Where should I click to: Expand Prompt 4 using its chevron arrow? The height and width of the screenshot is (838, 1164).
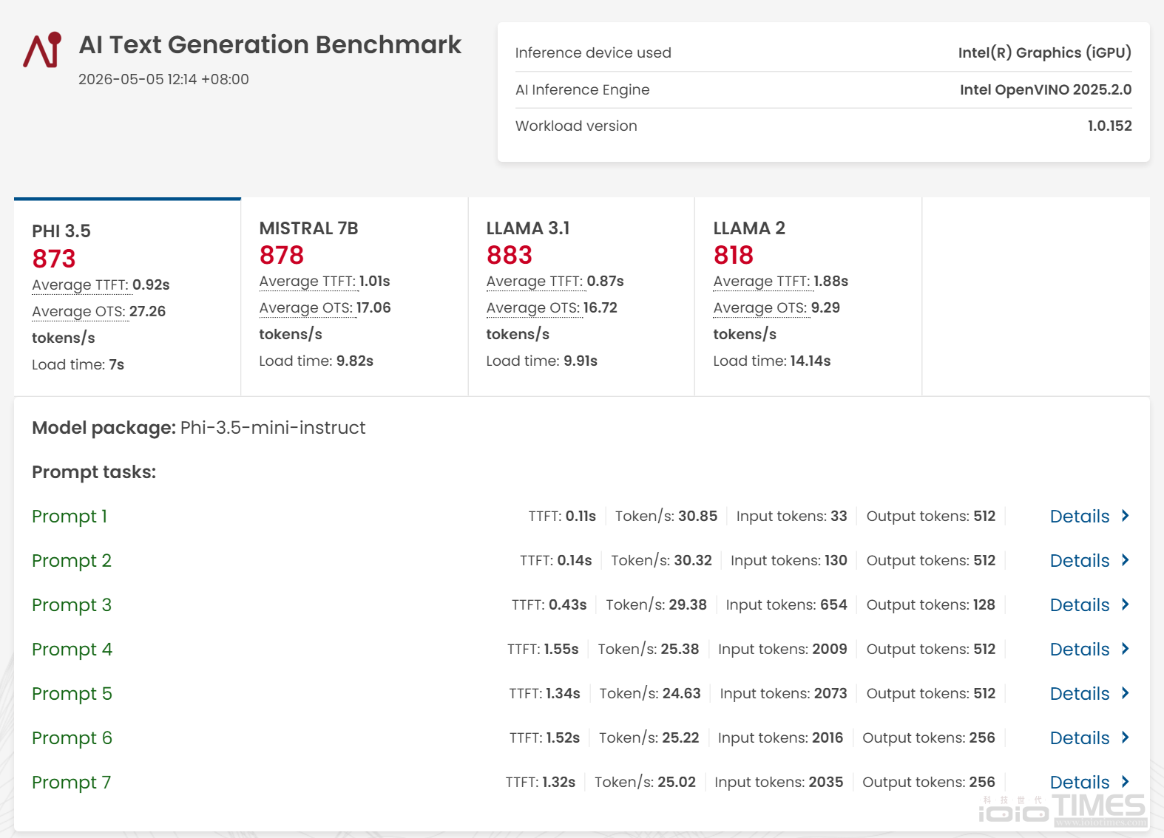tap(1126, 649)
